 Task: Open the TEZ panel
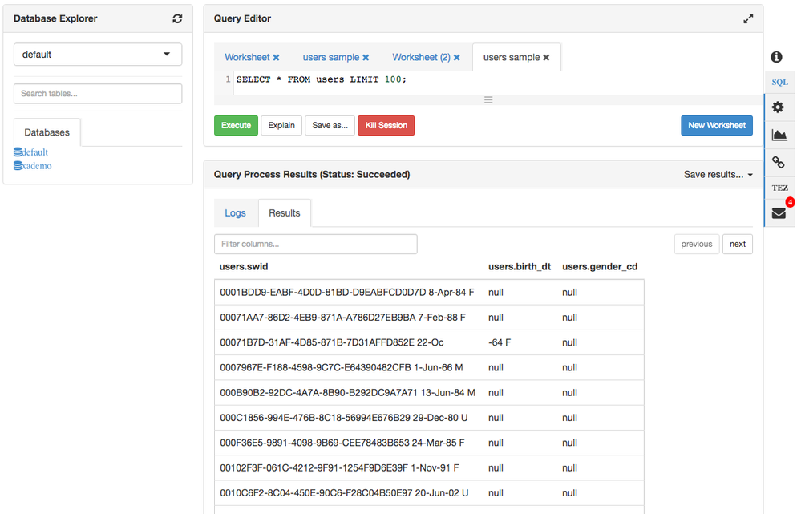(x=779, y=188)
